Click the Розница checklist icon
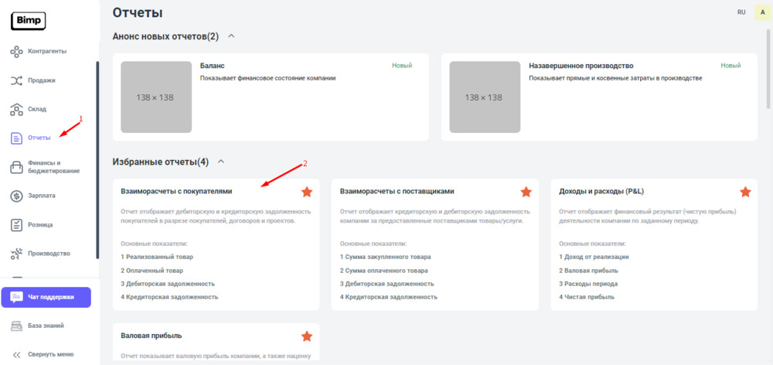 16,225
